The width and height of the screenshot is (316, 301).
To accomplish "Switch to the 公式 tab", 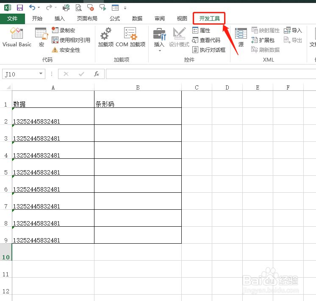I will pos(115,19).
